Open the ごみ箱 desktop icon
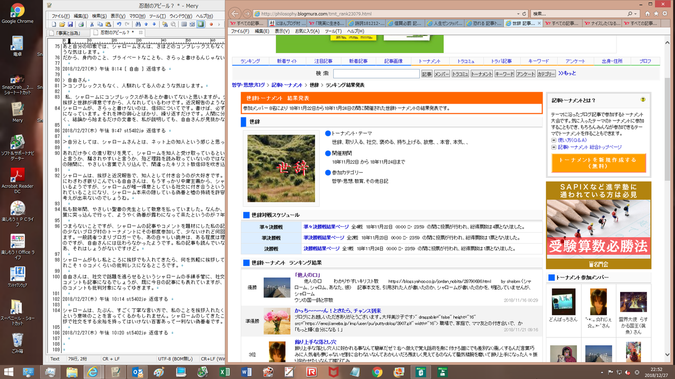 click(x=17, y=342)
